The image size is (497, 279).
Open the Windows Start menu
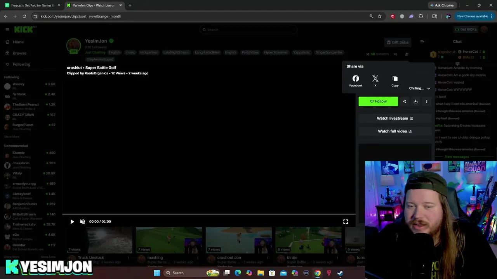[157, 273]
